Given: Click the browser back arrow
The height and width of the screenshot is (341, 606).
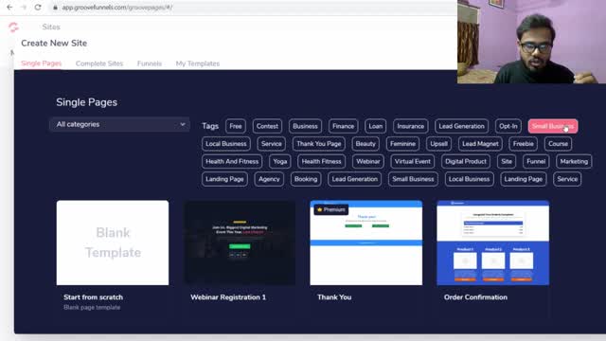Looking at the screenshot, I should (x=9, y=7).
